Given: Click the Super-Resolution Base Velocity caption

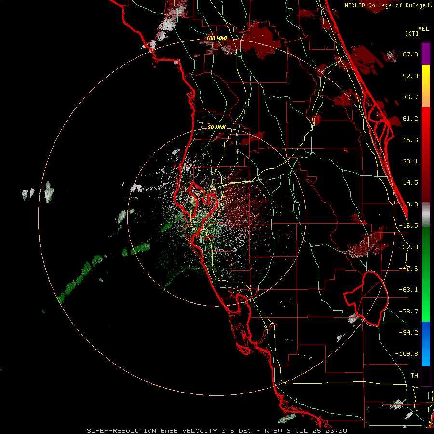Looking at the screenshot, I should (x=217, y=431).
